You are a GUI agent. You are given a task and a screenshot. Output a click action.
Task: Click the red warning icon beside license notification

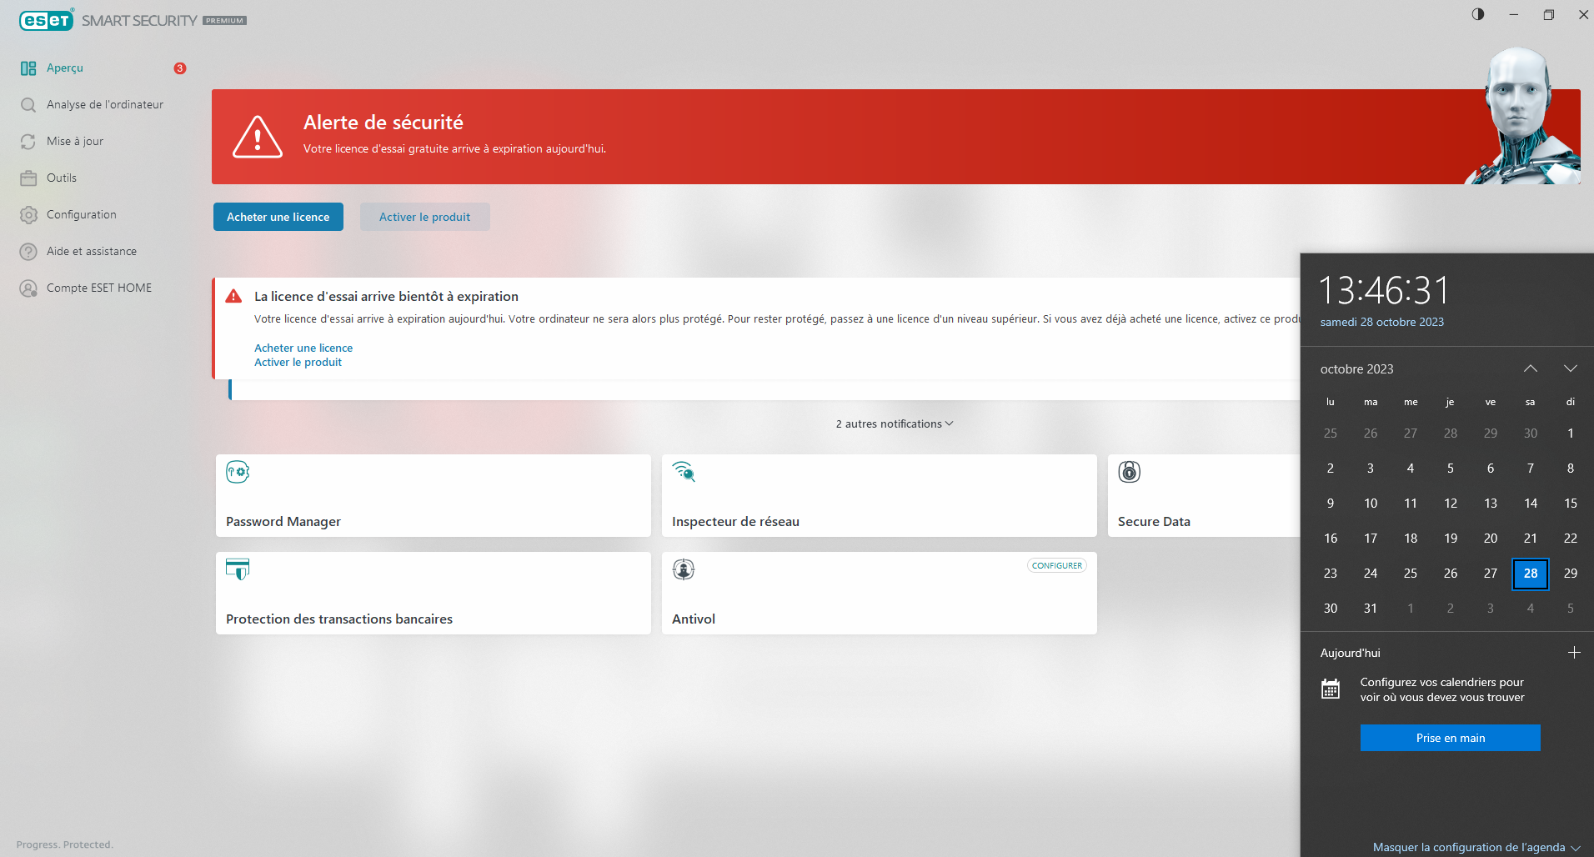tap(234, 296)
